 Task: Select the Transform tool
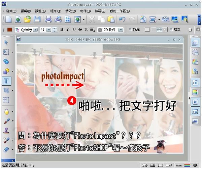pos(6,100)
